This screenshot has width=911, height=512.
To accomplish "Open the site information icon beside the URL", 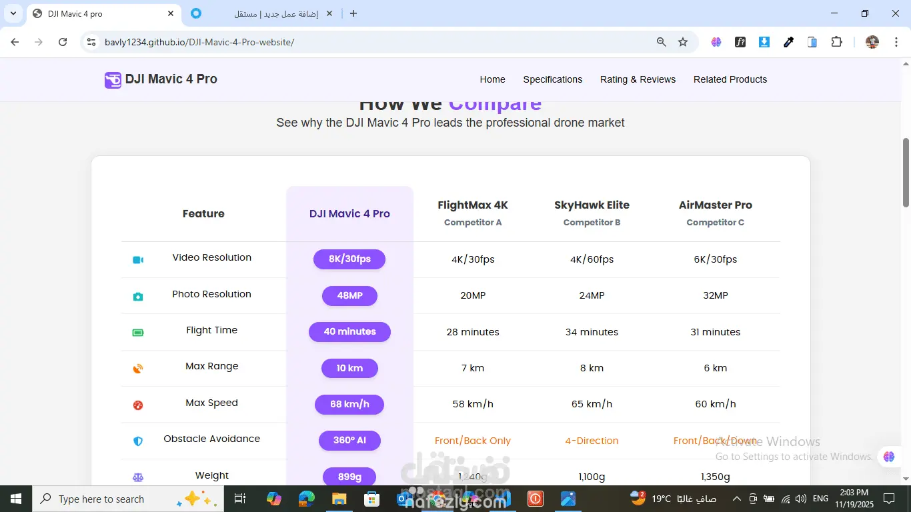I will click(92, 42).
